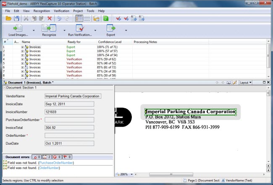Click the document with left arrow icon
Image resolution: width=273 pixels, height=185 pixels.
134,18
